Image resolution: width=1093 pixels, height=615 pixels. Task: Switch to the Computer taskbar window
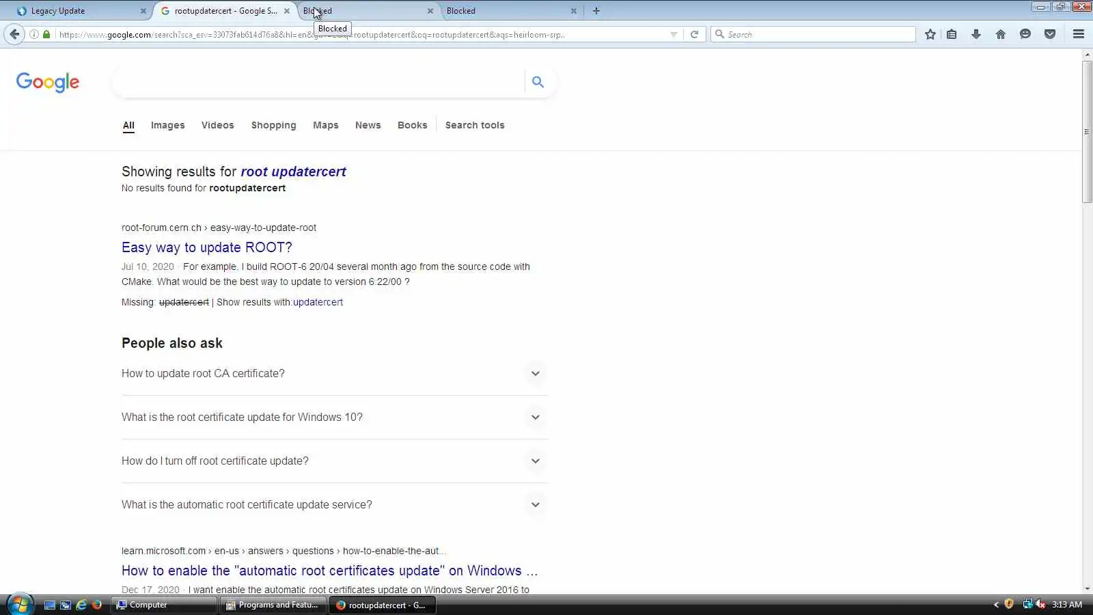165,605
